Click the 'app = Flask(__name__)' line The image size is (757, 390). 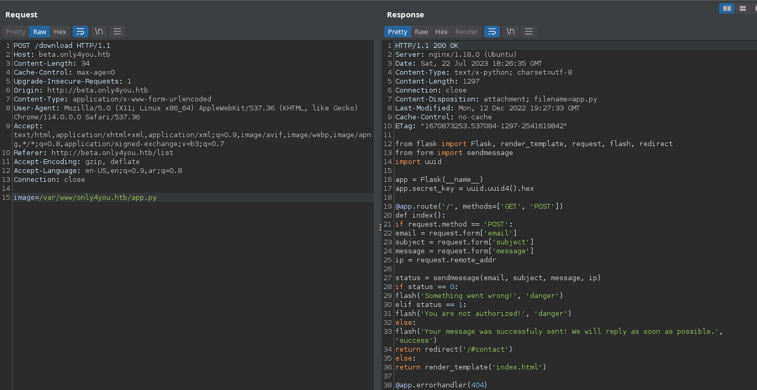[439, 180]
